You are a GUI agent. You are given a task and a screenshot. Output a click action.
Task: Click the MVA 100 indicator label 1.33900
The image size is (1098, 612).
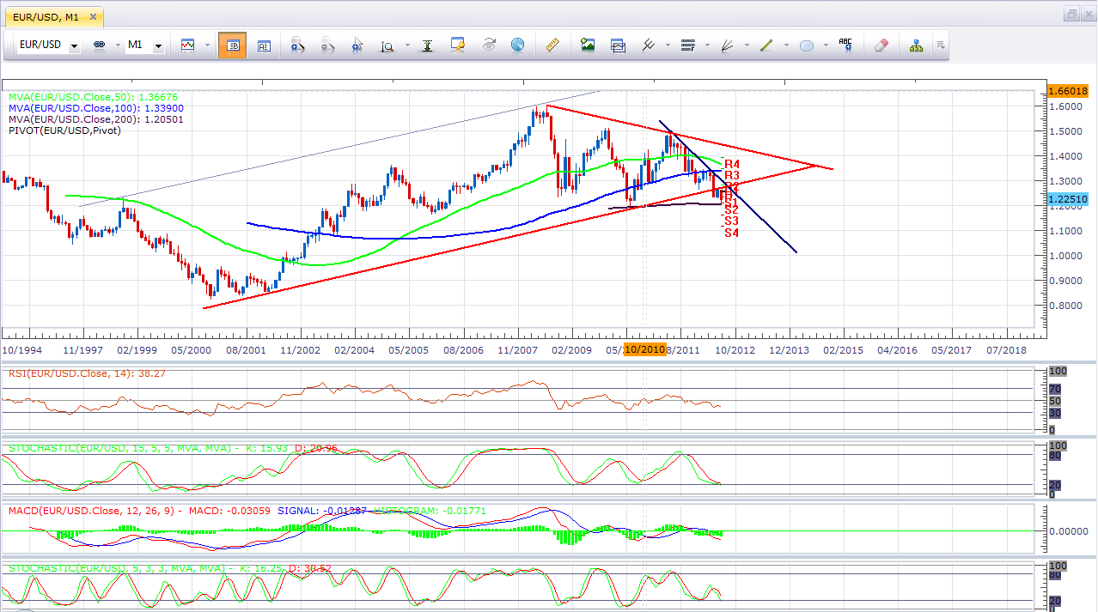tap(96, 109)
